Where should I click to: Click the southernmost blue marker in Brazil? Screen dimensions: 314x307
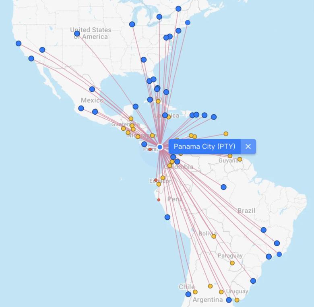click(x=253, y=281)
